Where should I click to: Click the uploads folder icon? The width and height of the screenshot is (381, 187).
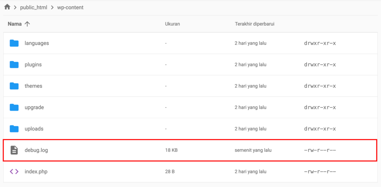[x=14, y=129]
